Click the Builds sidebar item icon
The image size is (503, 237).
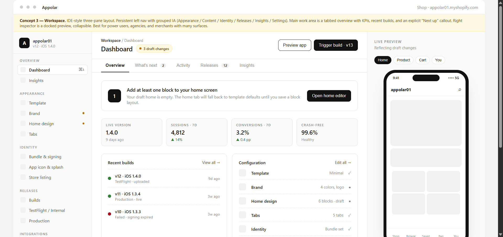click(x=23, y=200)
